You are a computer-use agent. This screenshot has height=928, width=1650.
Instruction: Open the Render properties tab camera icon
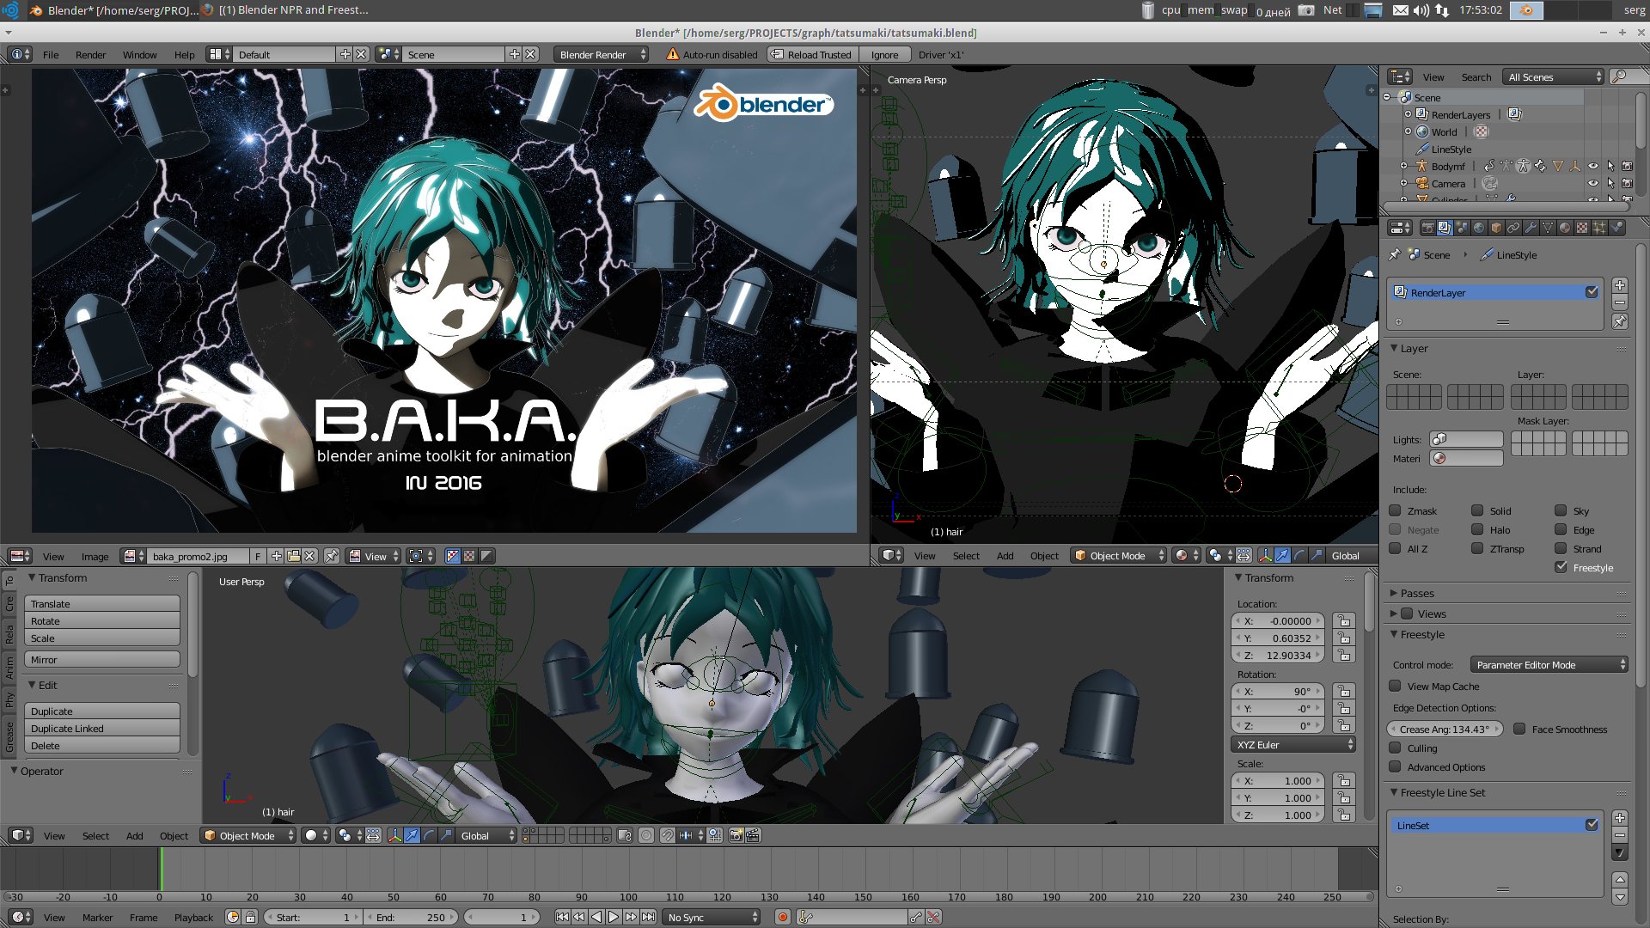[x=1427, y=228]
